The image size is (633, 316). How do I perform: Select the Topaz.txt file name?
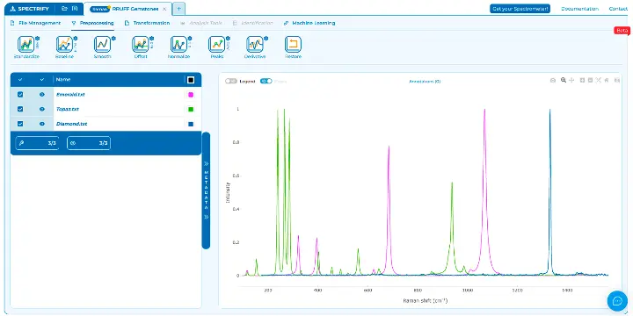click(68, 109)
